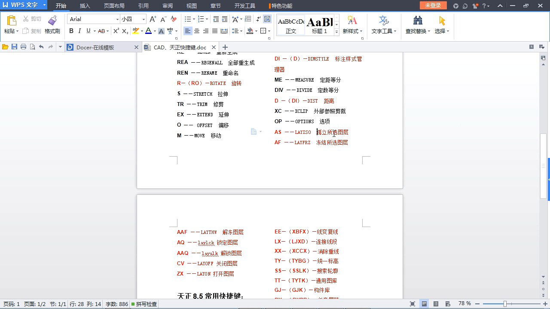Viewport: 550px width, 309px height.
Task: Toggle center alignment paragraph
Action: [197, 31]
